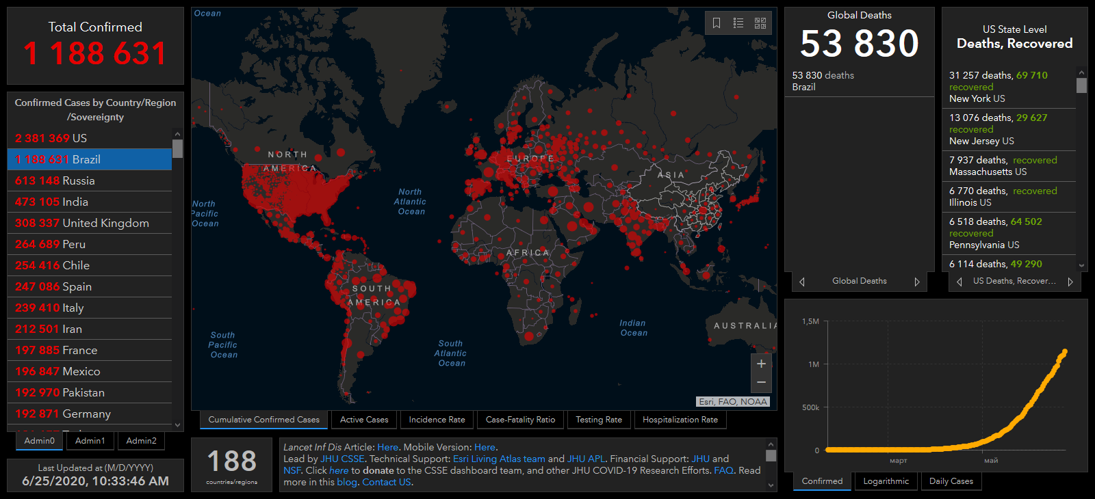Open the Hospitalization Rate tab
This screenshot has width=1095, height=499.
coord(680,420)
